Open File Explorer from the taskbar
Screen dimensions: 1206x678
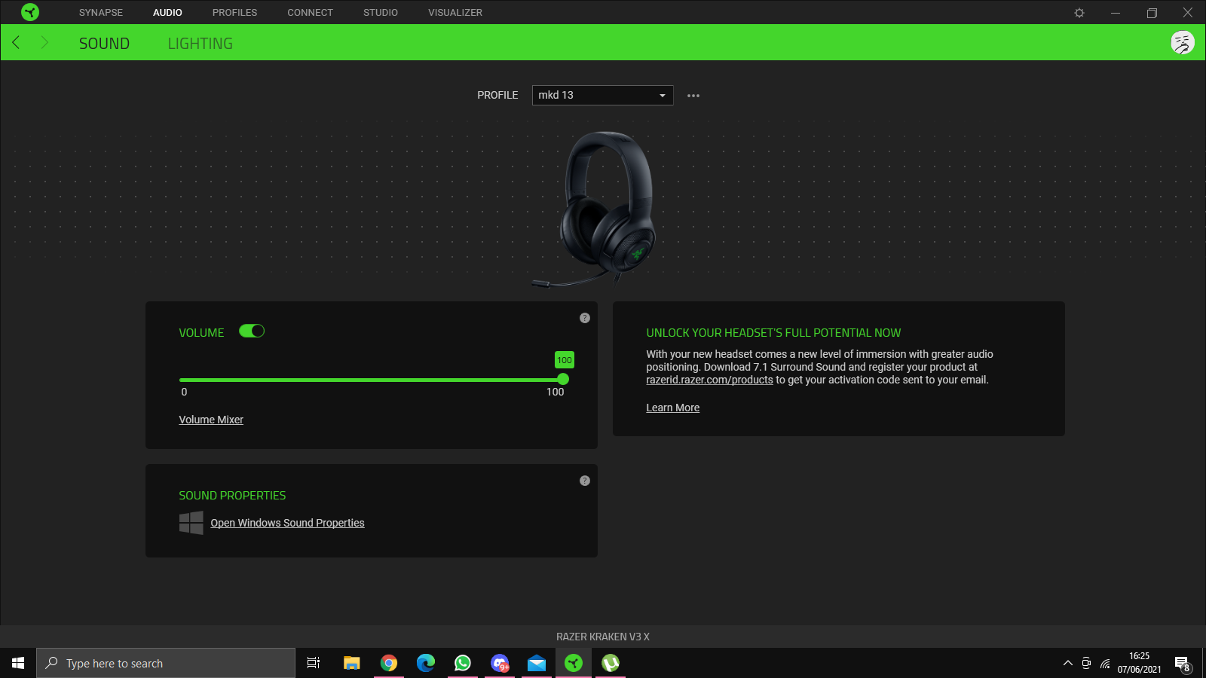click(x=351, y=663)
